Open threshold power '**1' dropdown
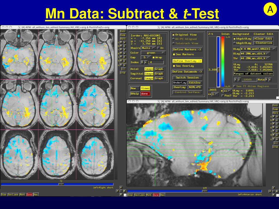Screen dimensions: 279x209 point(215,94)
